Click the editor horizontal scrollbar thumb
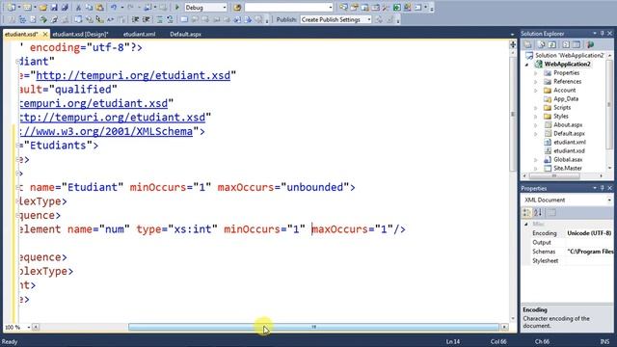The height and width of the screenshot is (347, 617). (313, 327)
